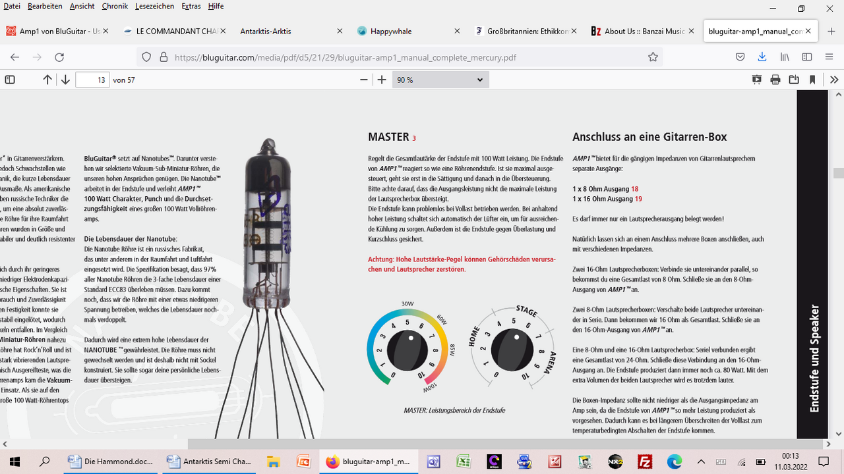The image size is (844, 474).
Task: Open the Ansicht menu
Action: pyautogui.click(x=82, y=6)
